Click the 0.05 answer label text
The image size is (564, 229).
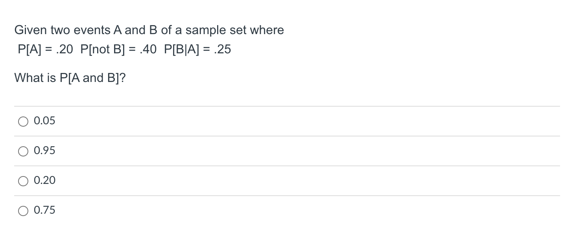point(44,121)
